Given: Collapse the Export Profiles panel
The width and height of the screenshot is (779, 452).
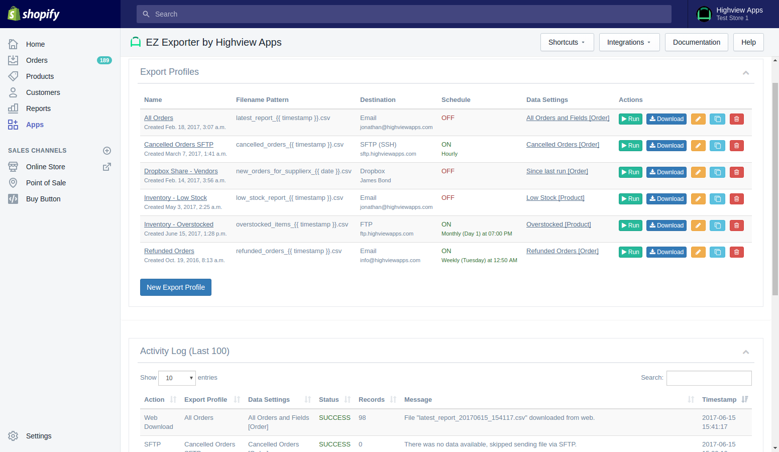Looking at the screenshot, I should (746, 73).
